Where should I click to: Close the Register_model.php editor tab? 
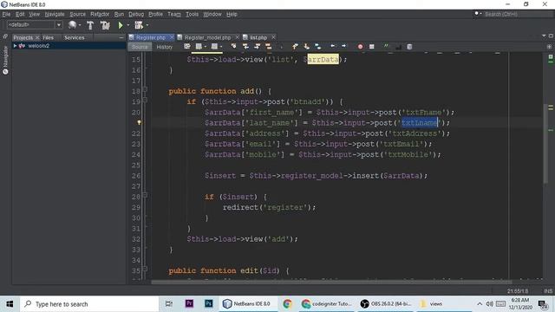pos(237,37)
